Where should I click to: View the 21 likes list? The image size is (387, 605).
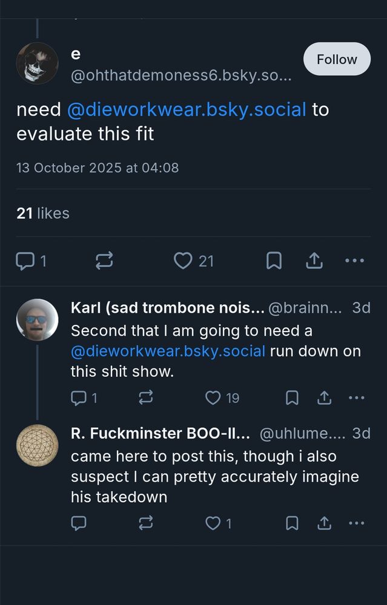[43, 213]
